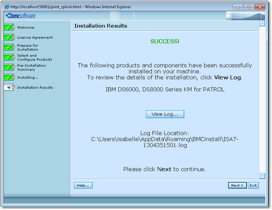The width and height of the screenshot is (272, 210).
Task: Click the SUCCESS! message text
Action: [165, 42]
